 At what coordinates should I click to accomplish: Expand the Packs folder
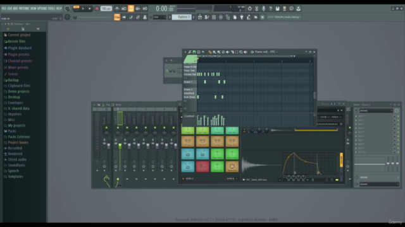(12, 131)
